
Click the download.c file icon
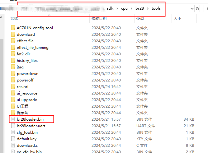[x=13, y=145]
